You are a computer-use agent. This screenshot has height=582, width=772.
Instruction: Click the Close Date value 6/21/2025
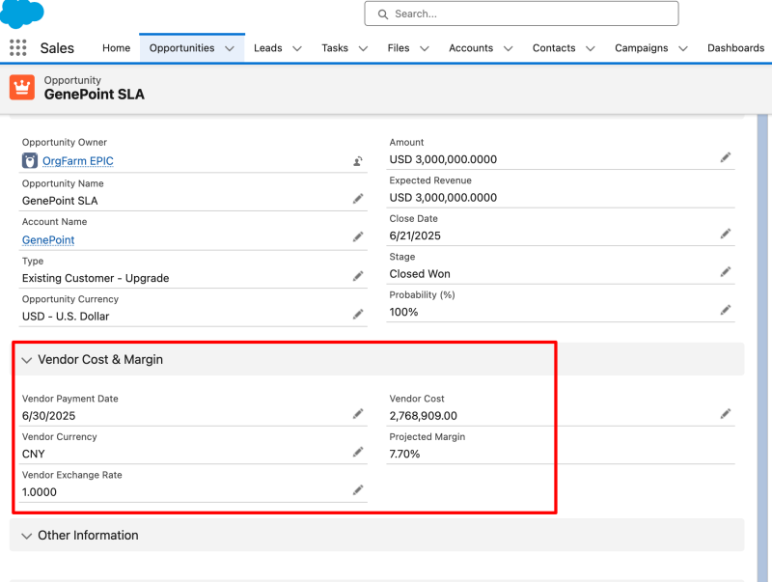pos(415,236)
